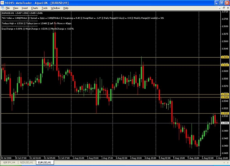Image resolution: width=230 pixels, height=166 pixels.
Task: Select the EURUSD,H1 chart tab
Action: (x=45, y=162)
